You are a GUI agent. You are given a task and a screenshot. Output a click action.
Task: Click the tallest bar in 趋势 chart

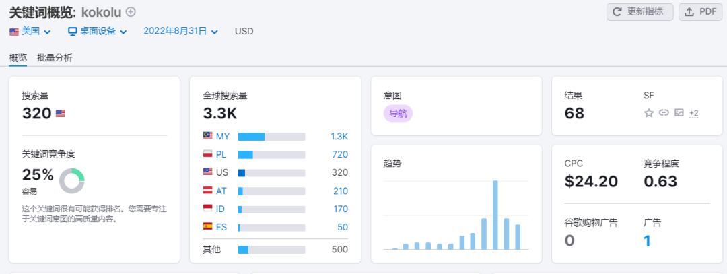click(495, 215)
